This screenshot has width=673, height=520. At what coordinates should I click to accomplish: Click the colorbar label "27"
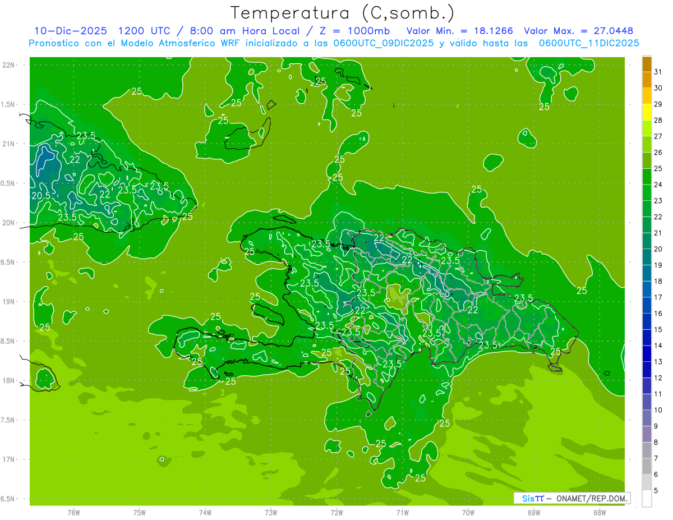click(658, 136)
